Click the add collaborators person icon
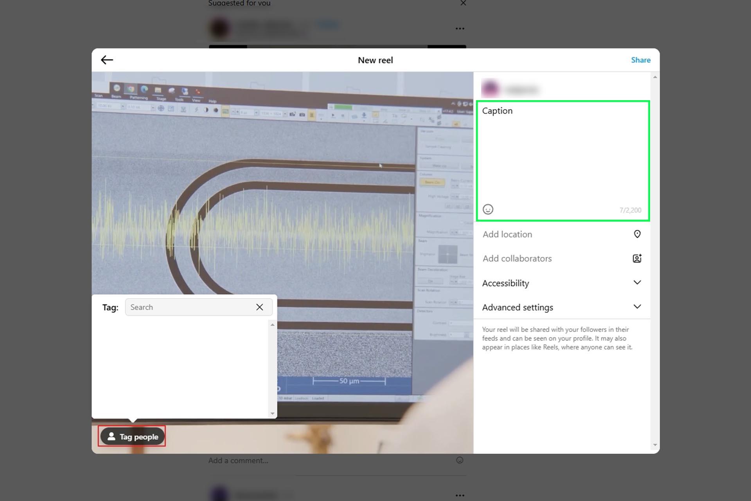751x501 pixels. click(x=637, y=258)
